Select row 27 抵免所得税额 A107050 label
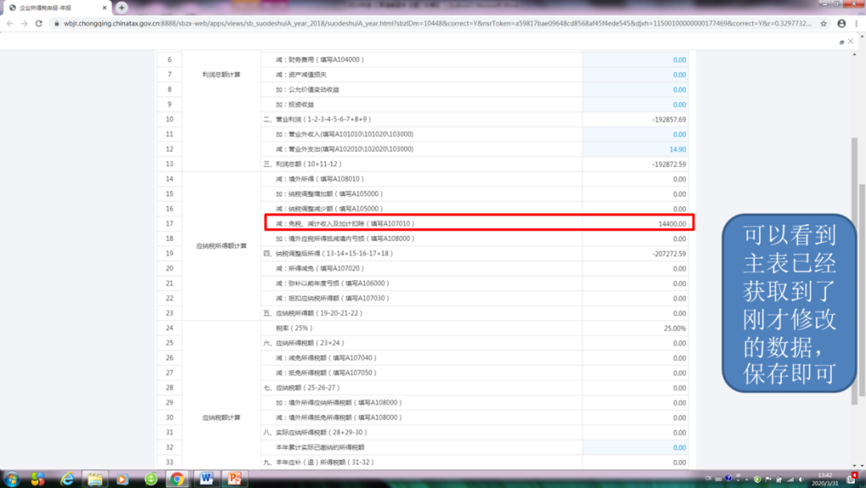Viewport: 866px width, 488px height. pyautogui.click(x=326, y=373)
